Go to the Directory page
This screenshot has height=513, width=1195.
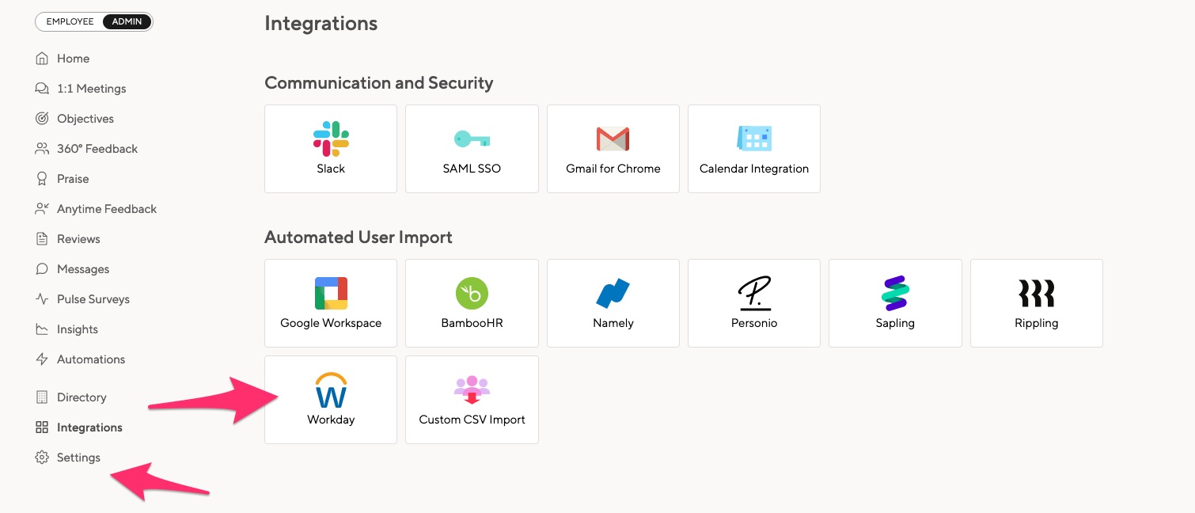[x=82, y=397]
